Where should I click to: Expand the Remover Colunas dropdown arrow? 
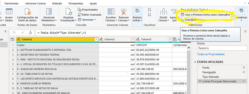pos(129,21)
